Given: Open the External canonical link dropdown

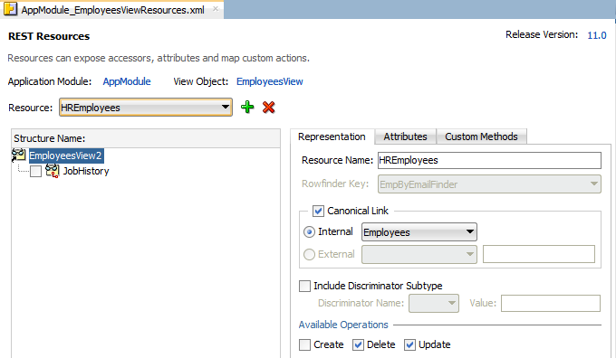Looking at the screenshot, I should (x=419, y=254).
